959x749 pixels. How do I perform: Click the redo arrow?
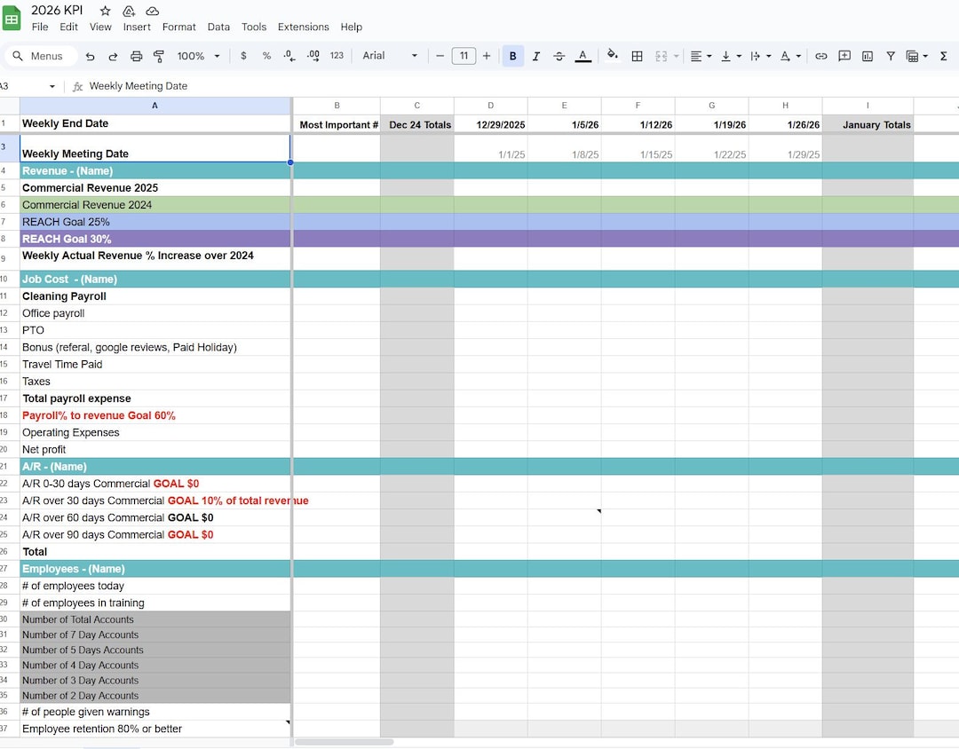(113, 56)
